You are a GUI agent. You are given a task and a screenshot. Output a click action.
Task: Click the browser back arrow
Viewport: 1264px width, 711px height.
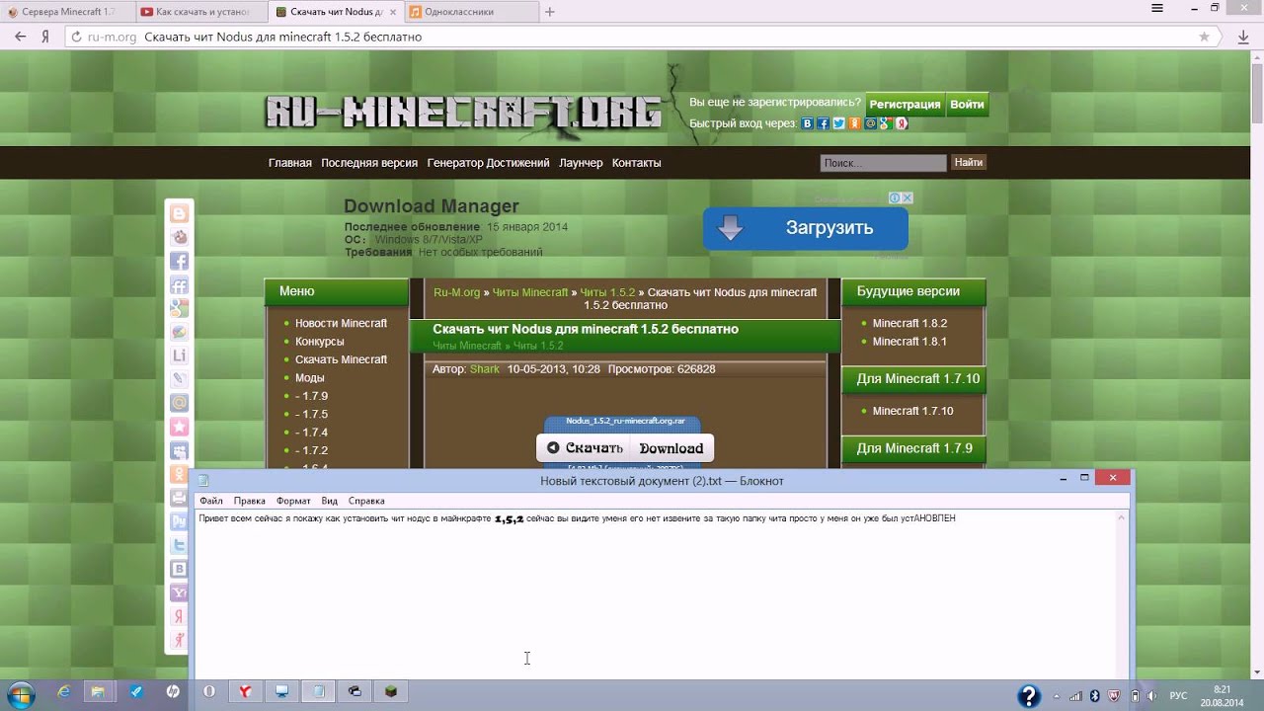[x=20, y=37]
